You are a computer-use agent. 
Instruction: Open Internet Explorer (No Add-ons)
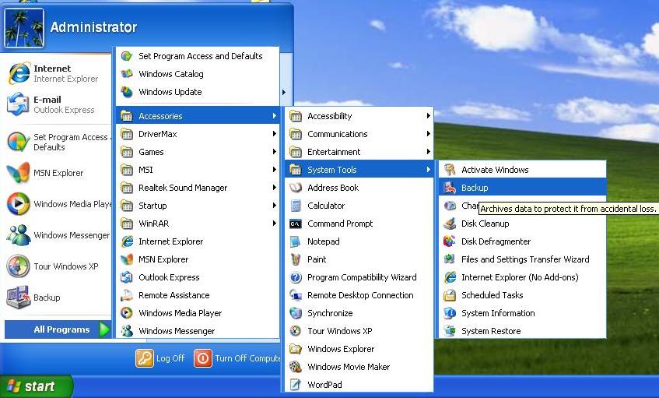point(522,277)
